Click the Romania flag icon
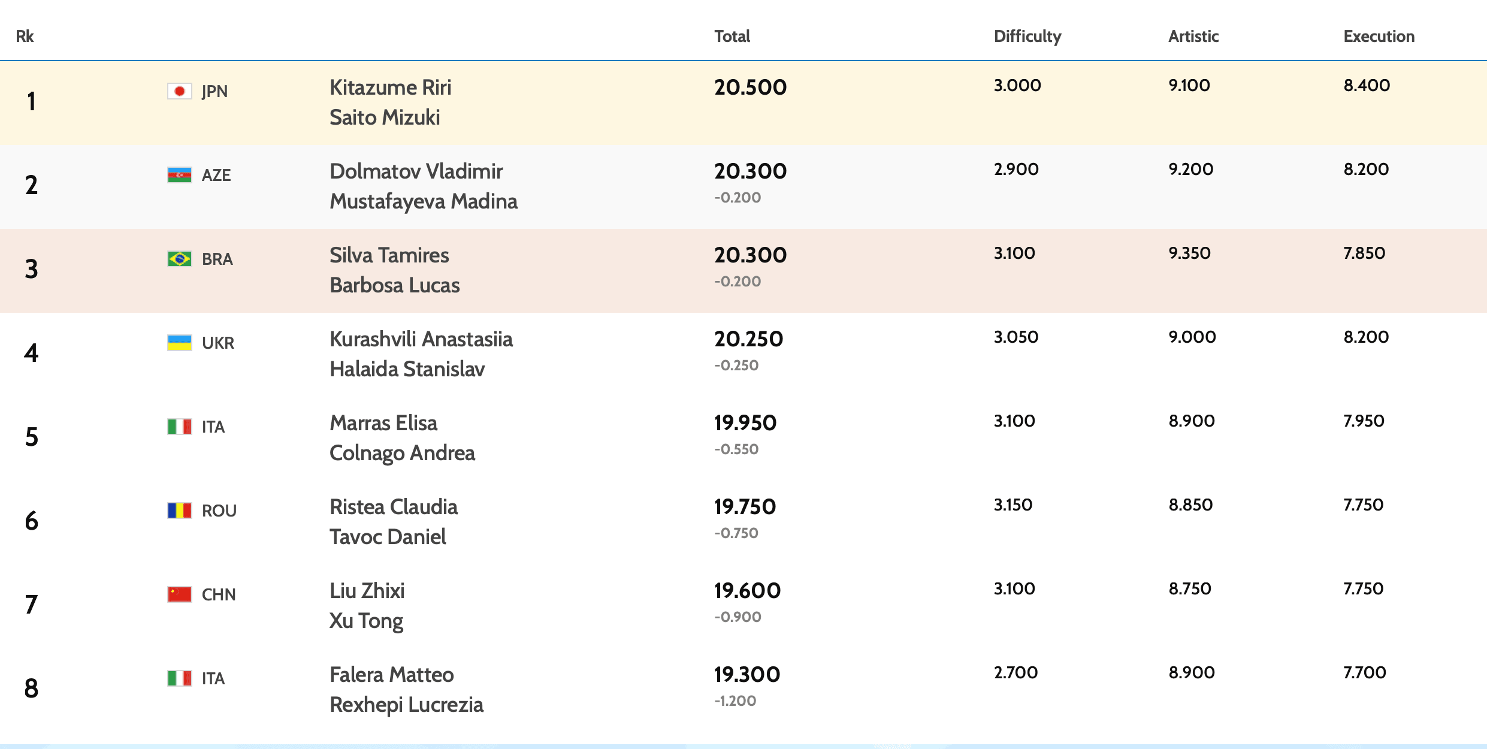 pyautogui.click(x=179, y=511)
